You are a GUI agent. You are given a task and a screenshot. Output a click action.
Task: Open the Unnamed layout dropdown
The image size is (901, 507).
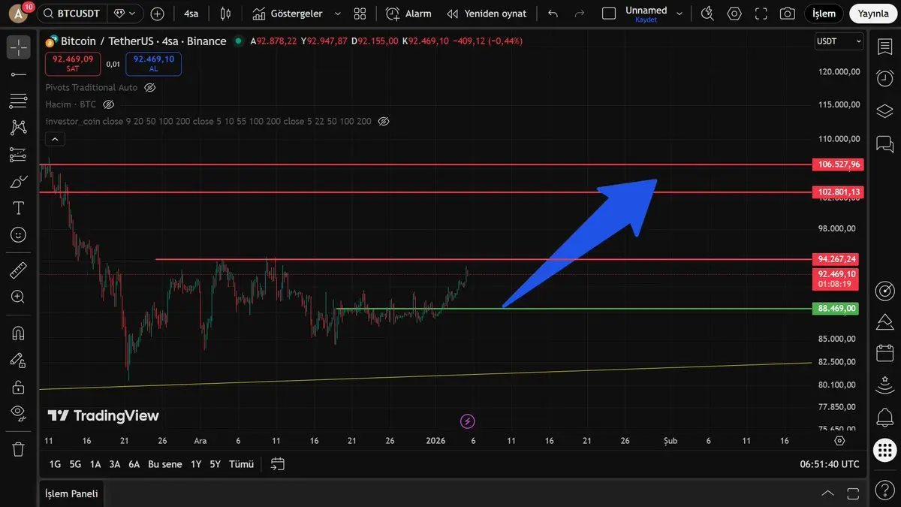pyautogui.click(x=680, y=14)
